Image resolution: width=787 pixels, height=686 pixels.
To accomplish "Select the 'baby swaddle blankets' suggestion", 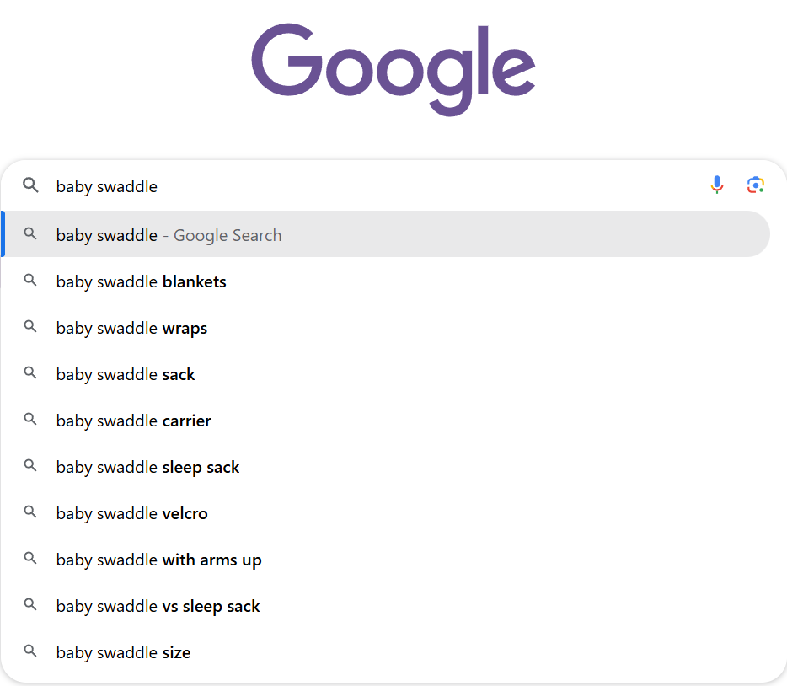I will [141, 281].
